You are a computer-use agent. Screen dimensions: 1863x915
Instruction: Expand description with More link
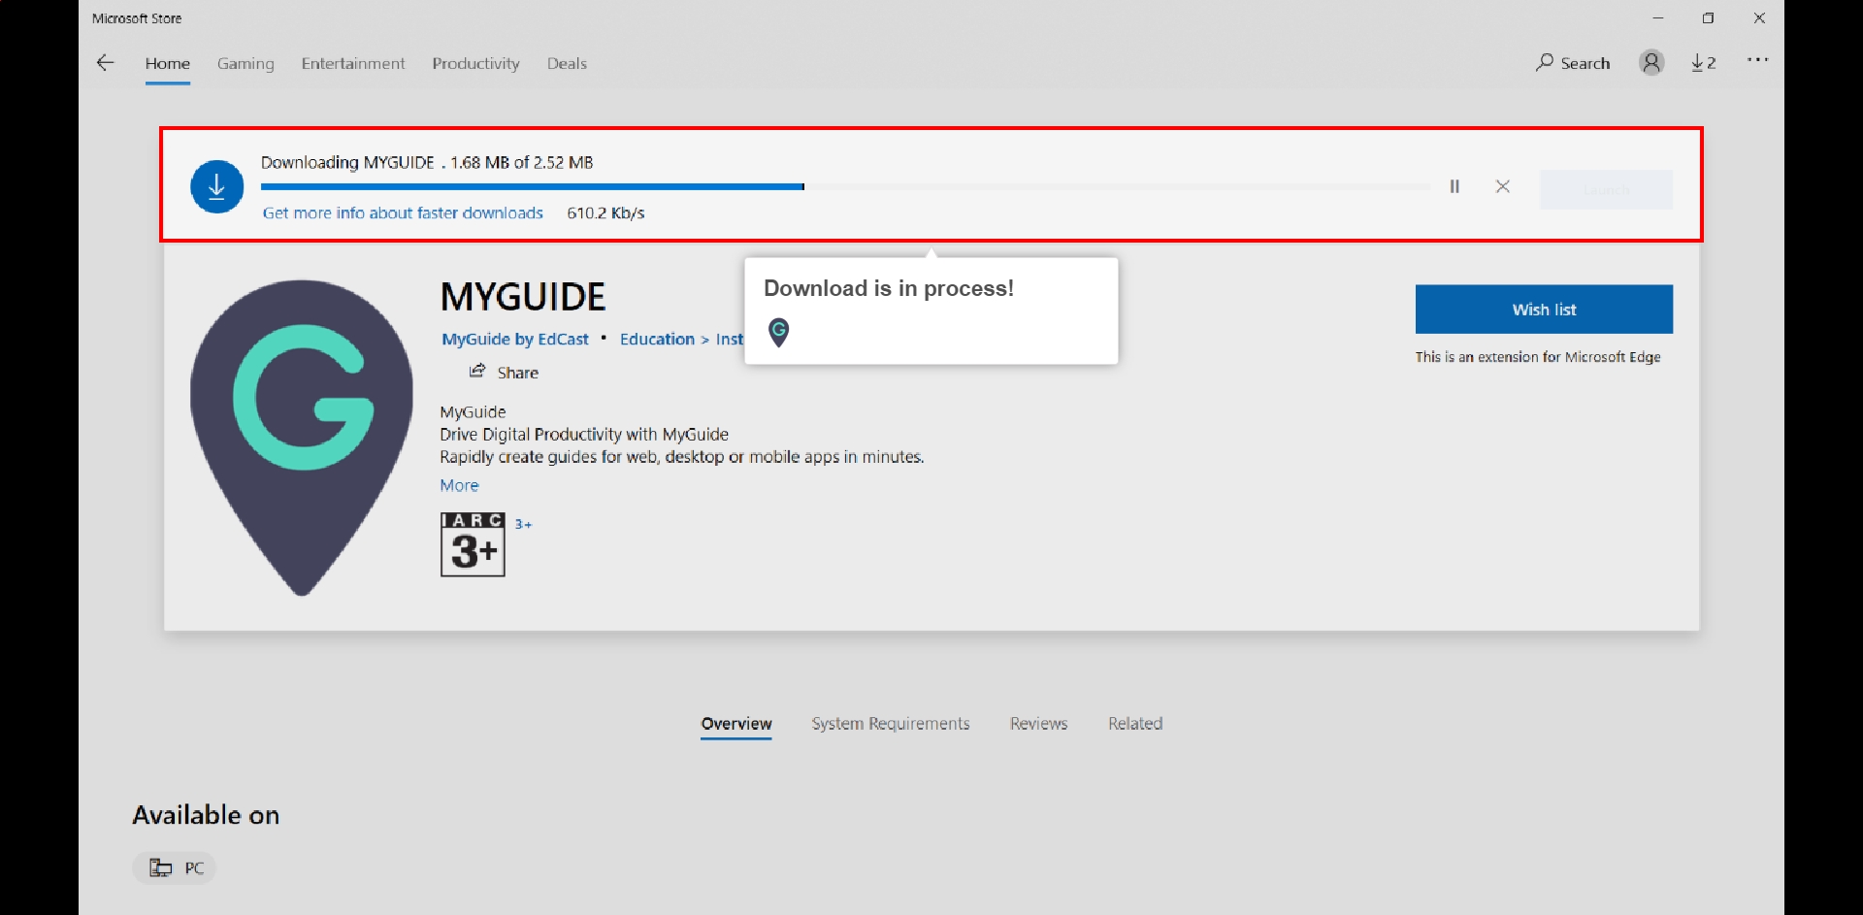pyautogui.click(x=459, y=485)
